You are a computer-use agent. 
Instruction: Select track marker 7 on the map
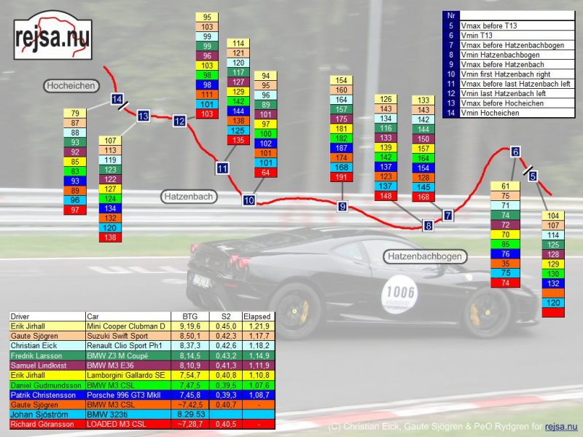(x=447, y=215)
